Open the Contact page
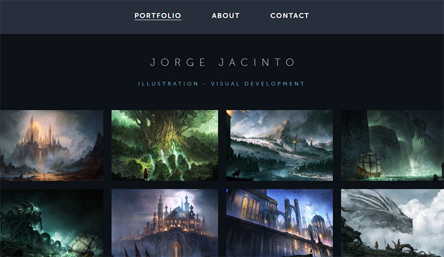Screen dimensions: 444x257 coord(289,15)
